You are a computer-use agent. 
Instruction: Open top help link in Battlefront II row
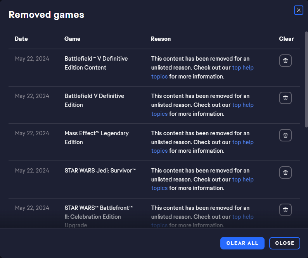click(x=243, y=217)
